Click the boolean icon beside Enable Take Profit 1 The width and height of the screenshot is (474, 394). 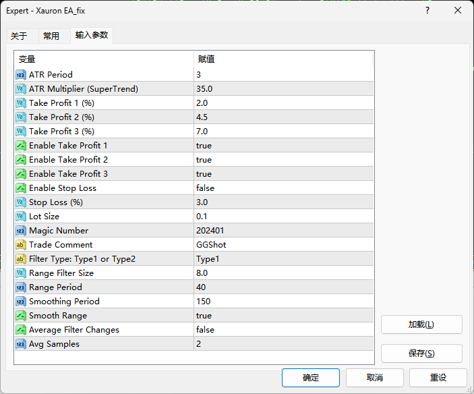click(21, 146)
